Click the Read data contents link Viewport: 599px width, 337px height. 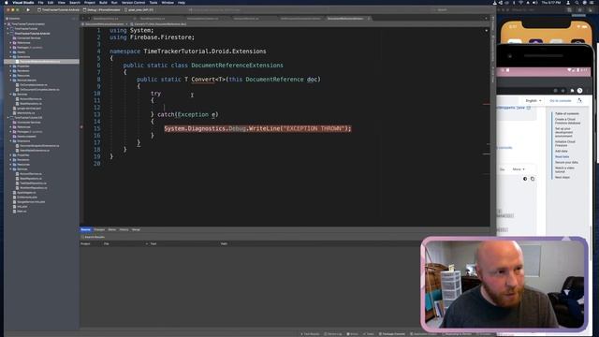click(562, 156)
